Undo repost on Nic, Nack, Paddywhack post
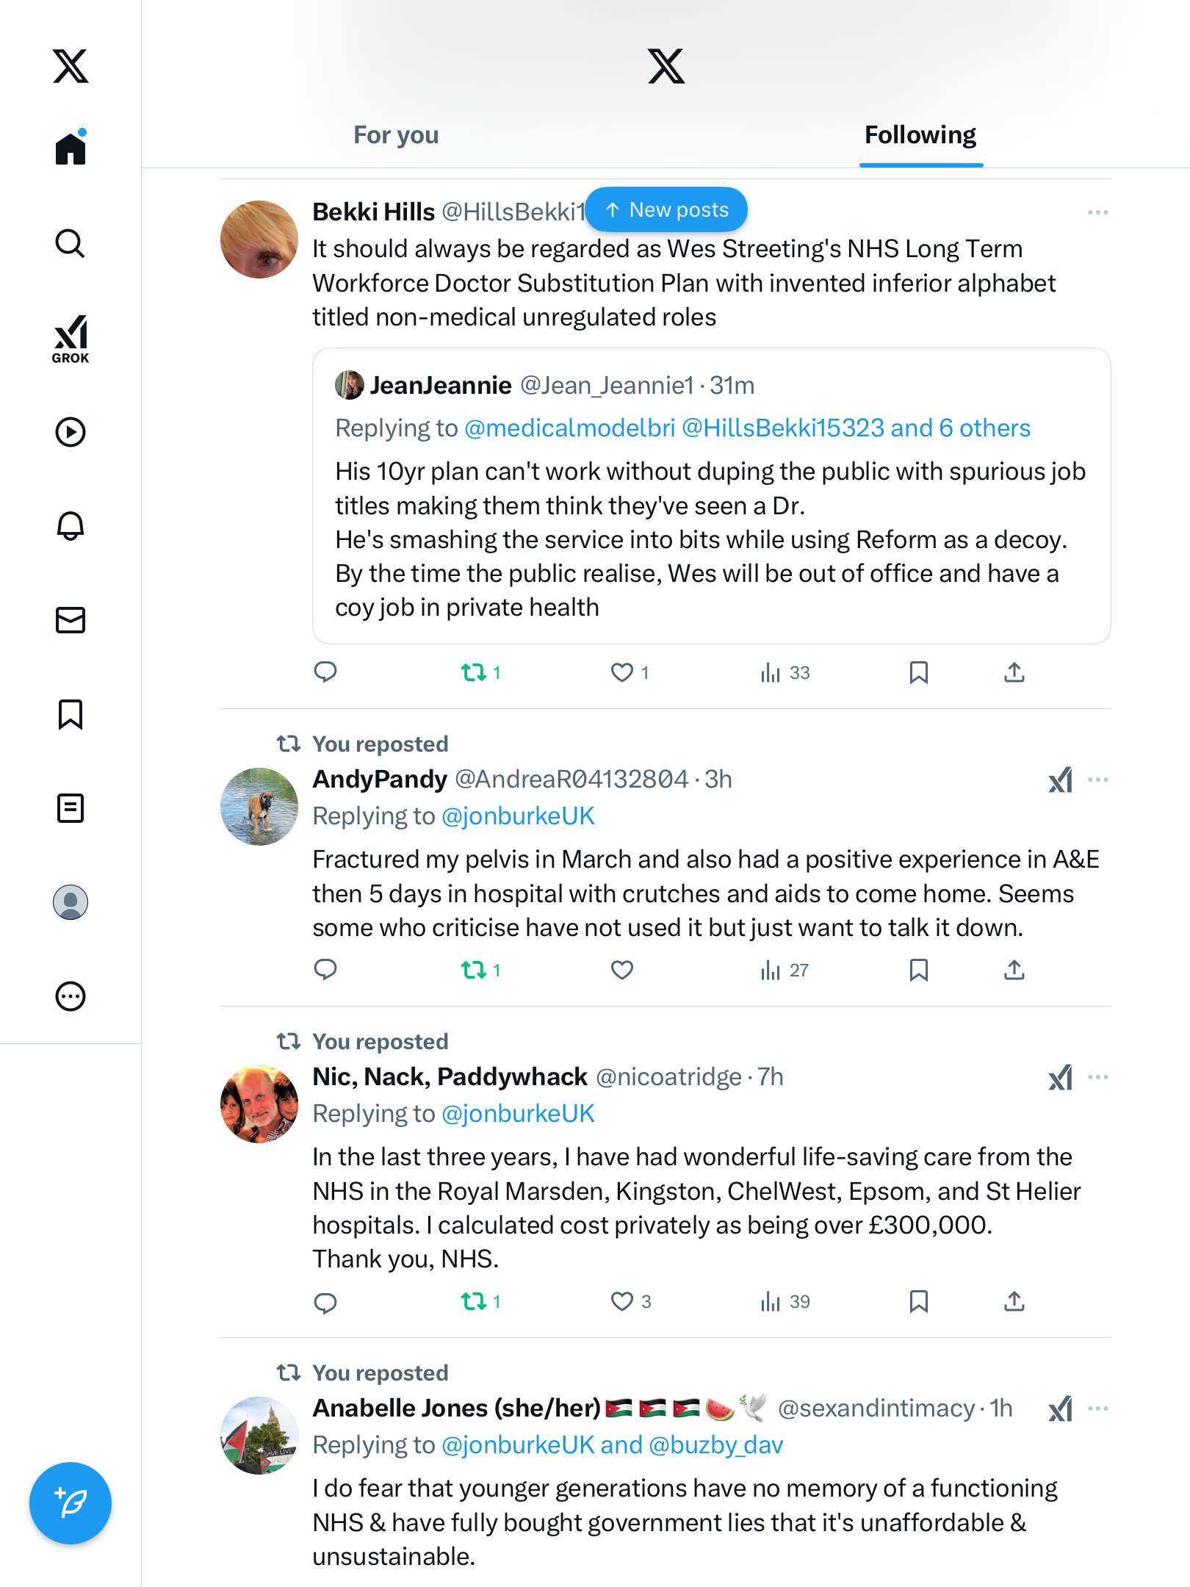Viewport: 1190px width, 1587px height. tap(474, 1302)
